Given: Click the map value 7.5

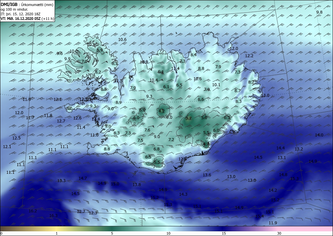Looking at the screenshot, I should pos(140,140).
